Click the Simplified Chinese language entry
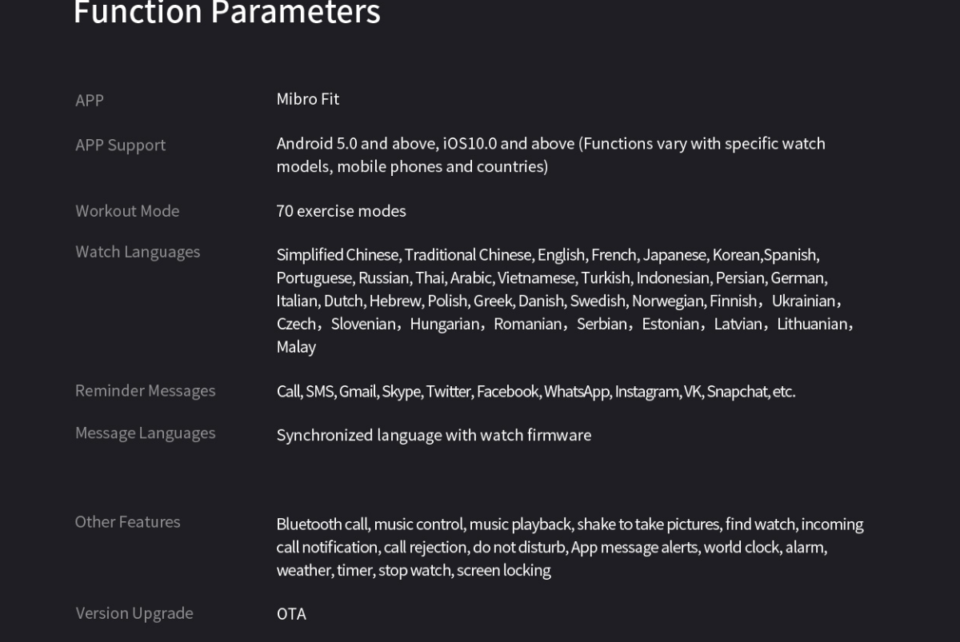 pos(337,254)
